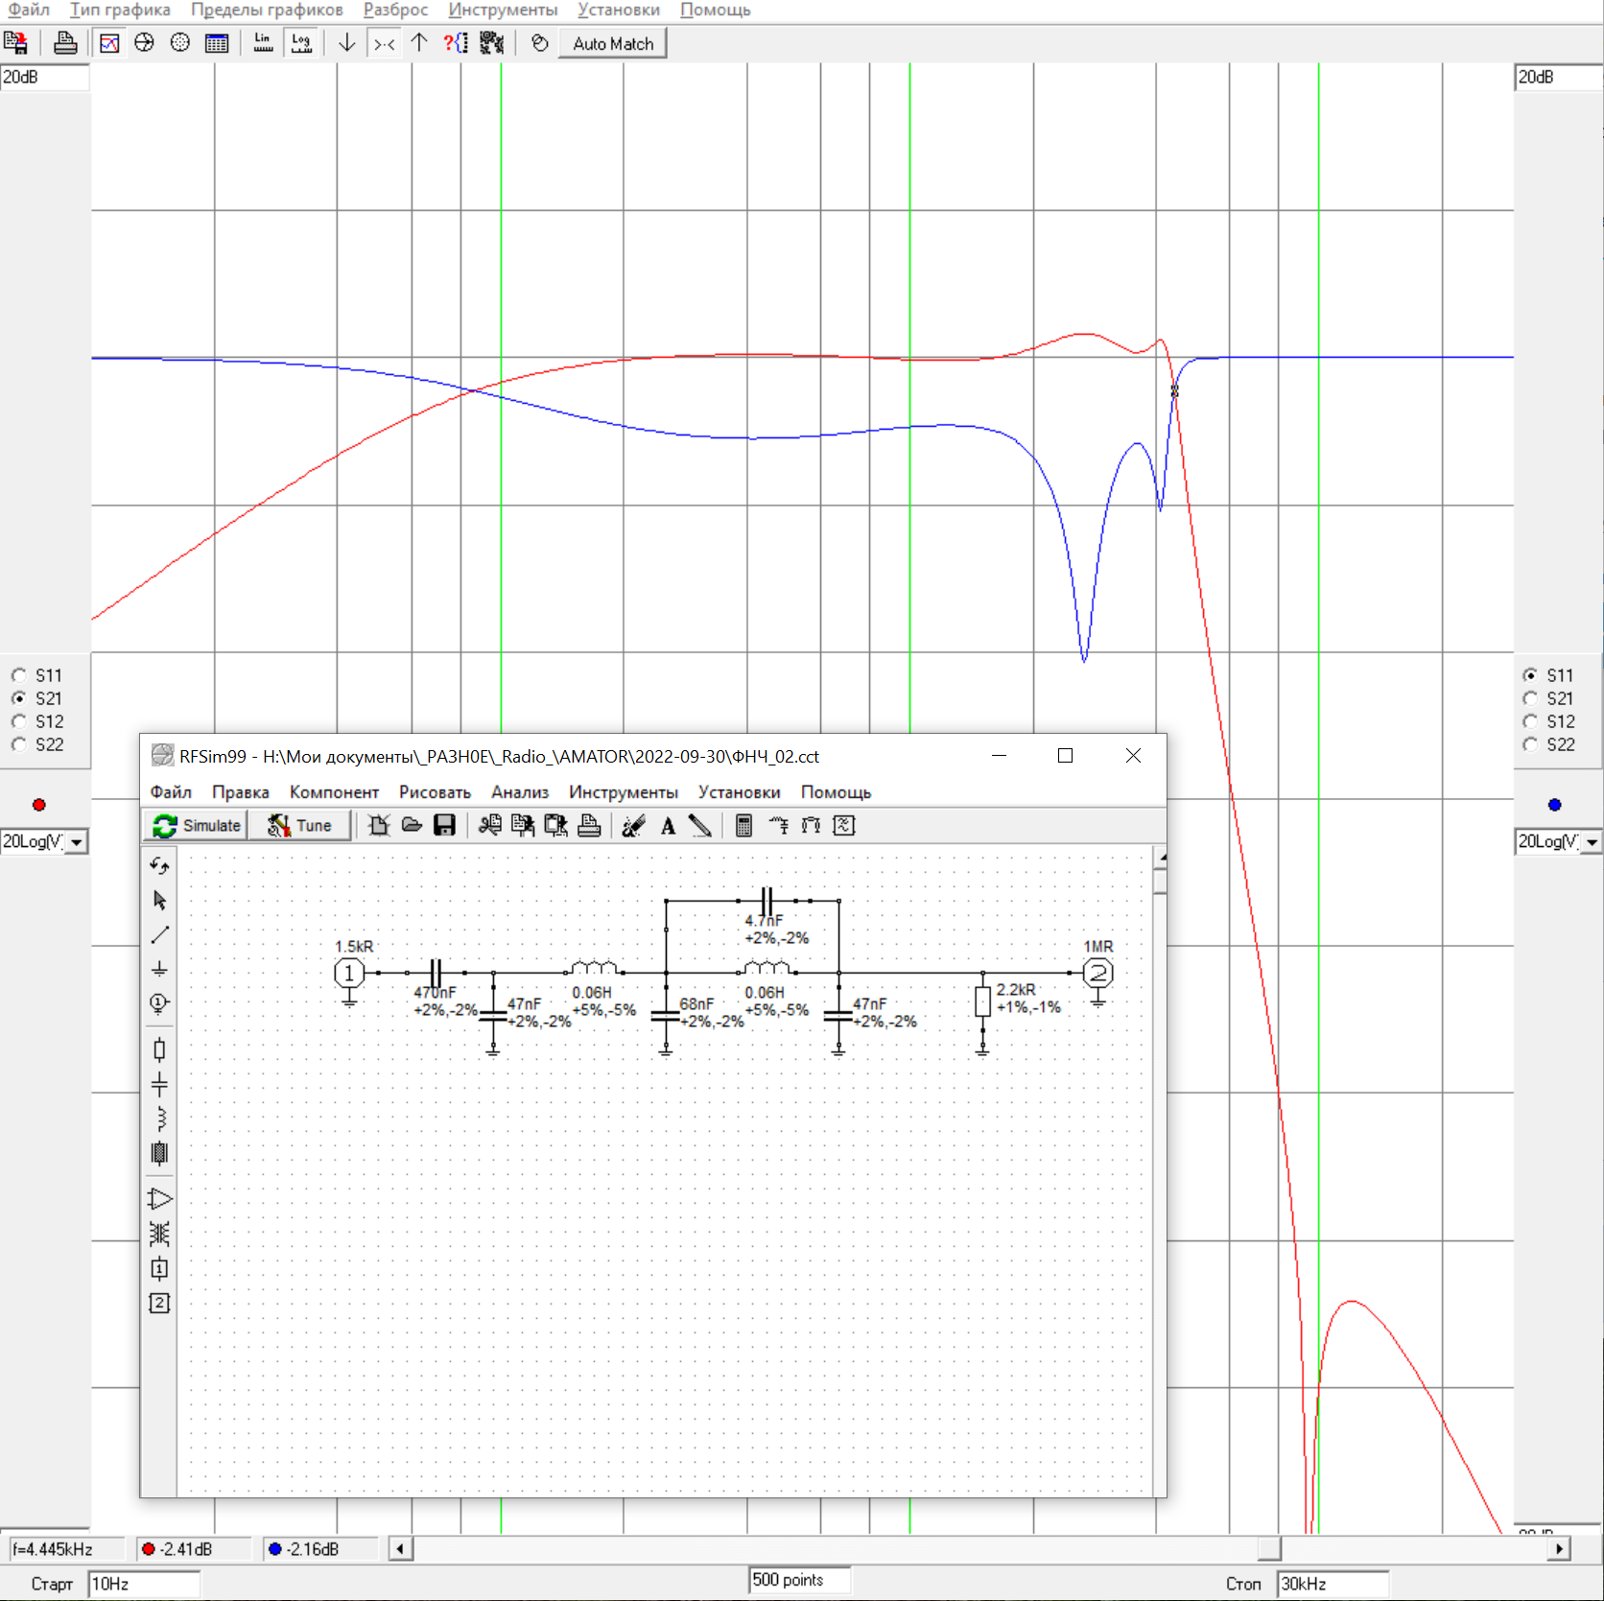Click the Log frequency scale icon

(301, 43)
